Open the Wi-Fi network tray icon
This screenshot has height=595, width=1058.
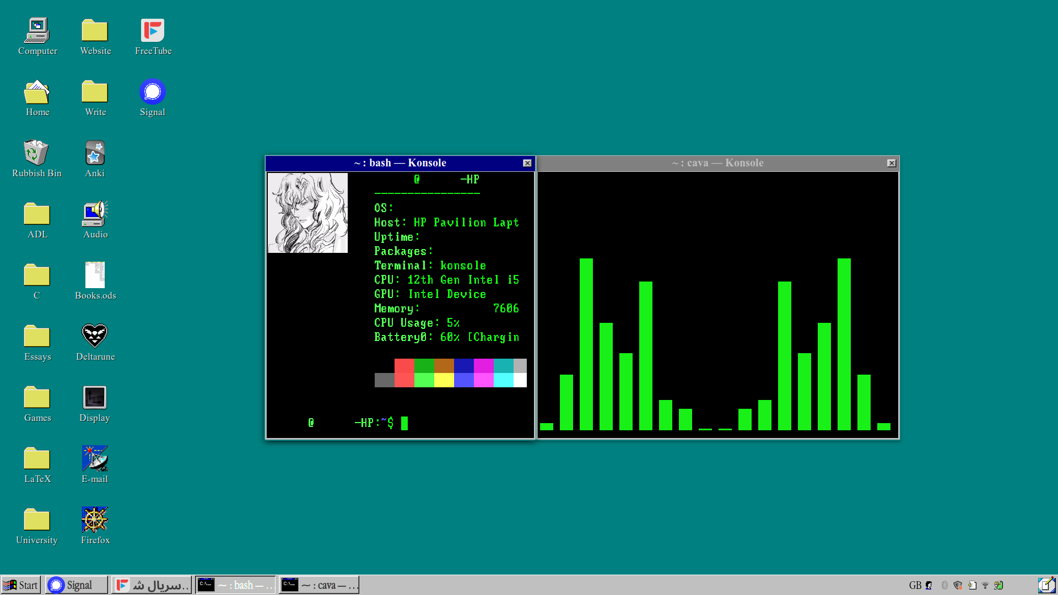985,586
